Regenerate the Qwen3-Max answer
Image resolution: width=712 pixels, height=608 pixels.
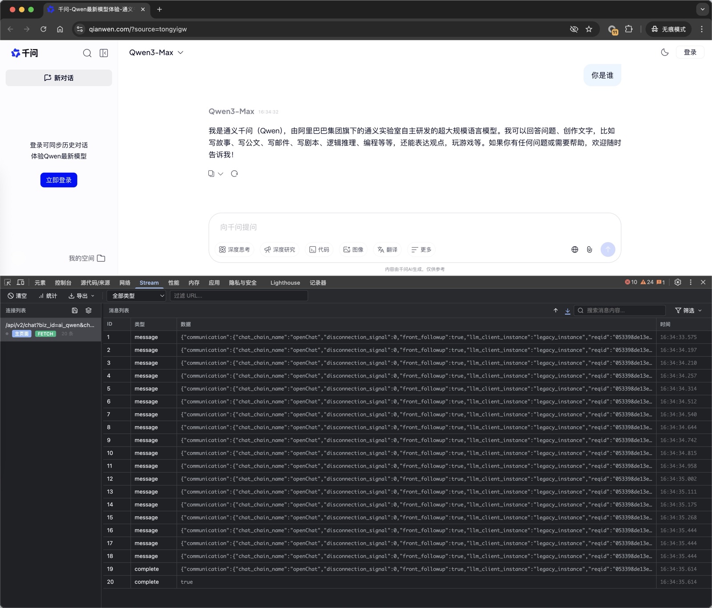click(235, 173)
